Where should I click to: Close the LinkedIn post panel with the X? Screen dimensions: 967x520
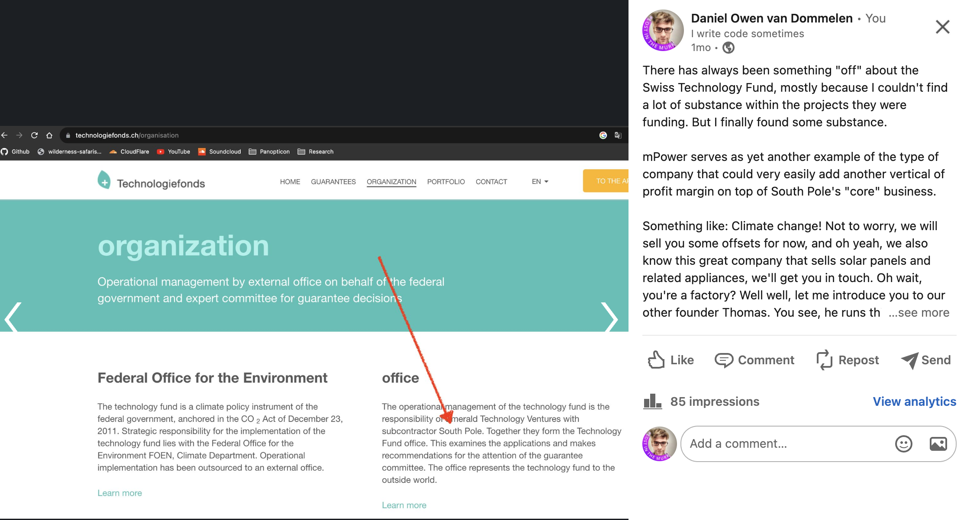942,27
